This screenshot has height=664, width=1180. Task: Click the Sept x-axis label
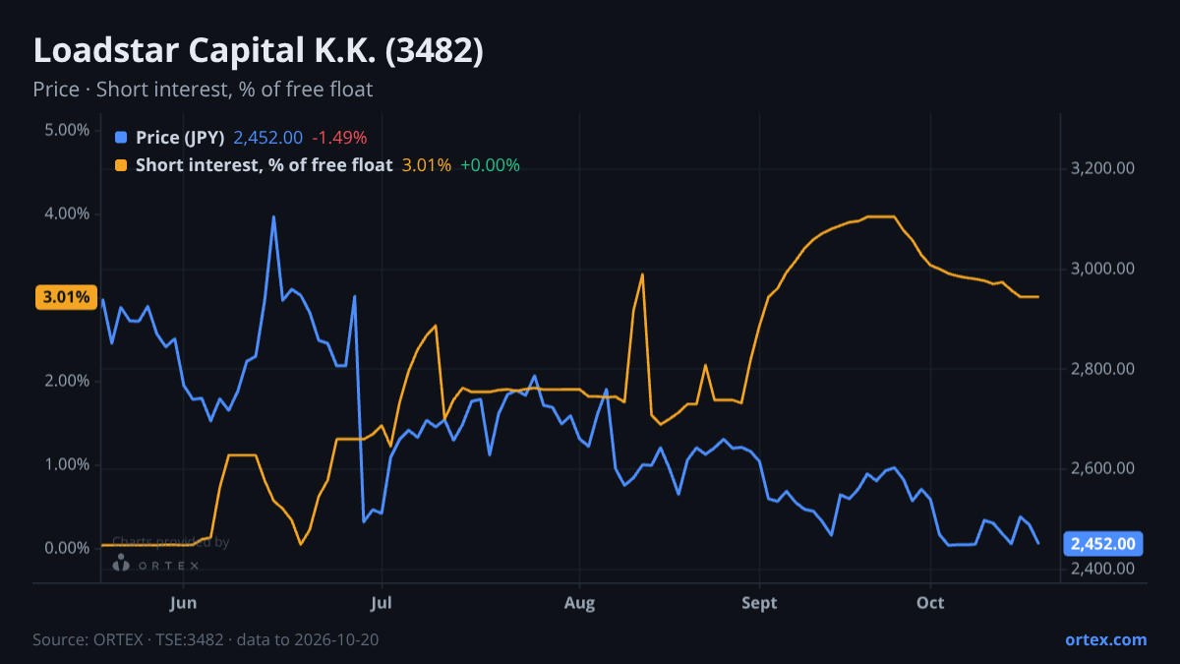pos(759,602)
